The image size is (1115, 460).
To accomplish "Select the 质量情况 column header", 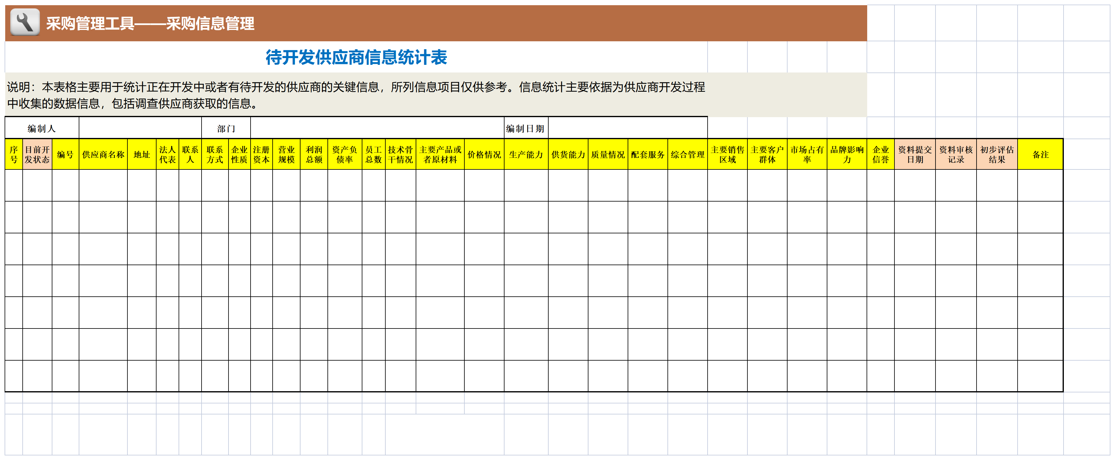I will point(608,154).
